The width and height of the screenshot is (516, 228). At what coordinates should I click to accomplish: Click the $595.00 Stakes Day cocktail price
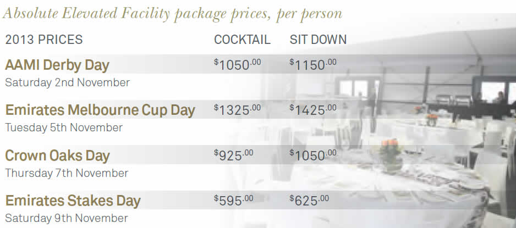[x=234, y=200]
